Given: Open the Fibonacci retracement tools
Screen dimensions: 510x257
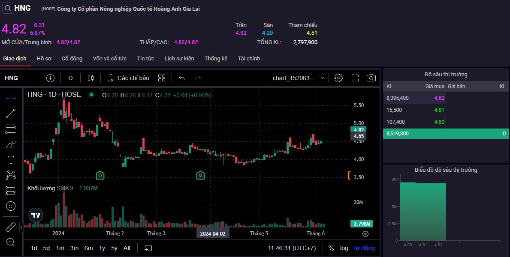Looking at the screenshot, I should [11, 128].
